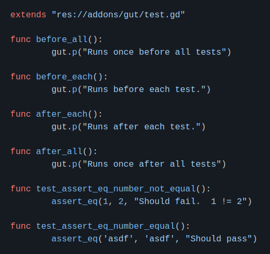Click the func keyword before before_all
The image size is (270, 254).
coord(21,39)
